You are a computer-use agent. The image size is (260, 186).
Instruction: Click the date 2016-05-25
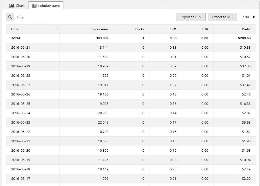(x=21, y=104)
